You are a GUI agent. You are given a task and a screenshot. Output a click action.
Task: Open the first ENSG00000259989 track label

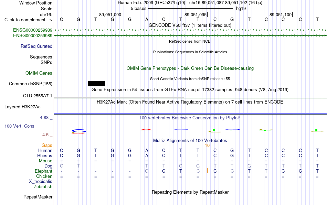[33, 30]
